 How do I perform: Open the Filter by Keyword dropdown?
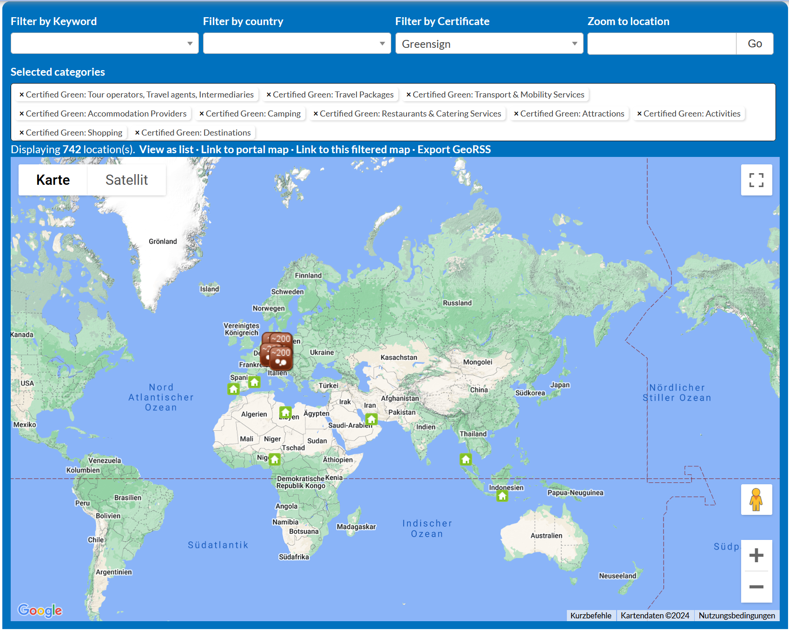[105, 44]
